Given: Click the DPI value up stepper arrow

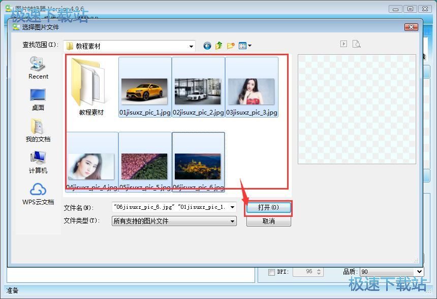Looking at the screenshot, I should coord(320,269).
